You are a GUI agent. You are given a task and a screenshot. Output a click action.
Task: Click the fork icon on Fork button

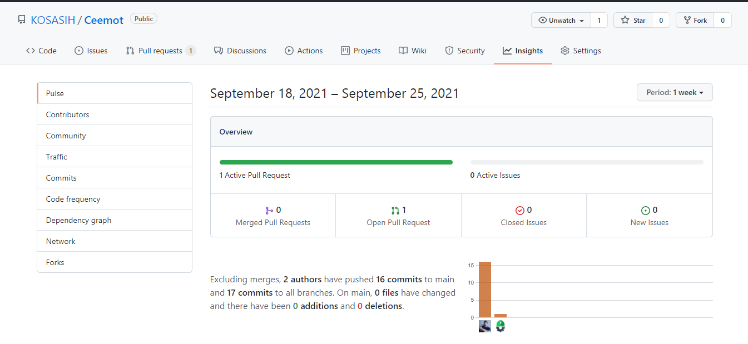click(x=687, y=21)
